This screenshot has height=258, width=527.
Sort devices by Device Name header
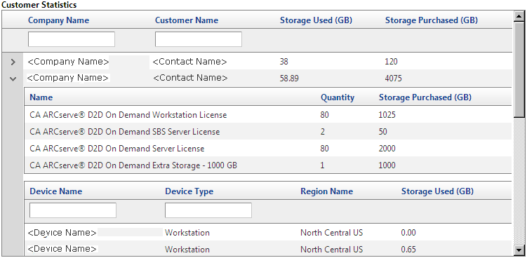(x=56, y=191)
